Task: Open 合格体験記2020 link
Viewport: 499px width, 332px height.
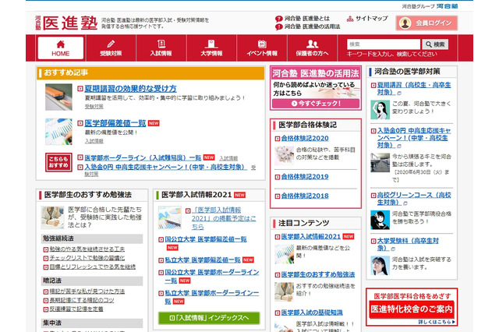Action: pos(305,139)
